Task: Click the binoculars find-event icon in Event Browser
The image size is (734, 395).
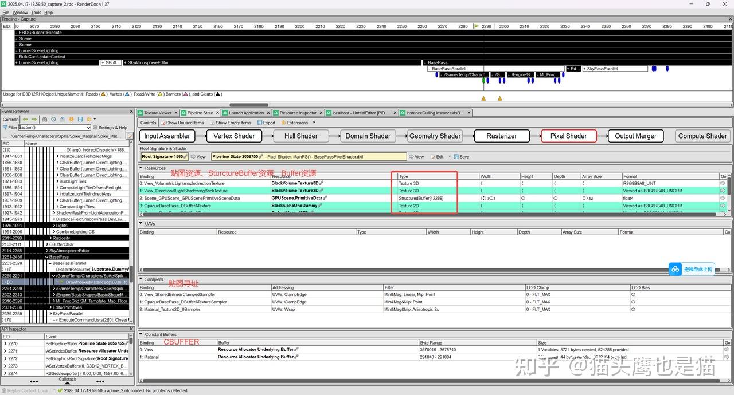Action: coord(45,119)
